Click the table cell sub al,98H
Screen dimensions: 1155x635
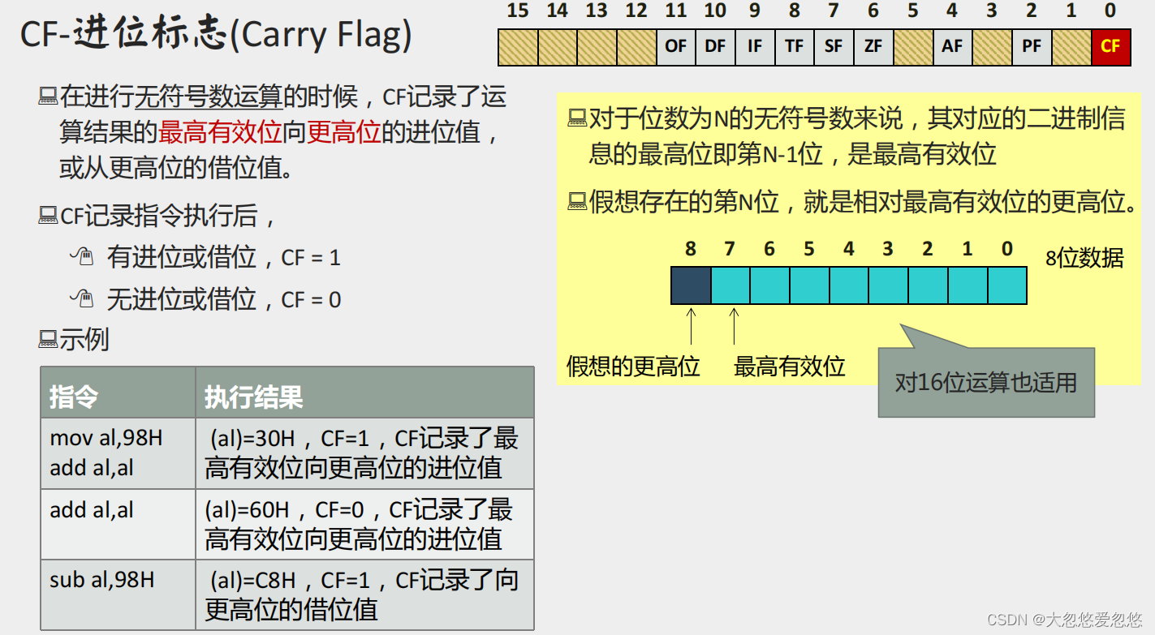point(119,594)
